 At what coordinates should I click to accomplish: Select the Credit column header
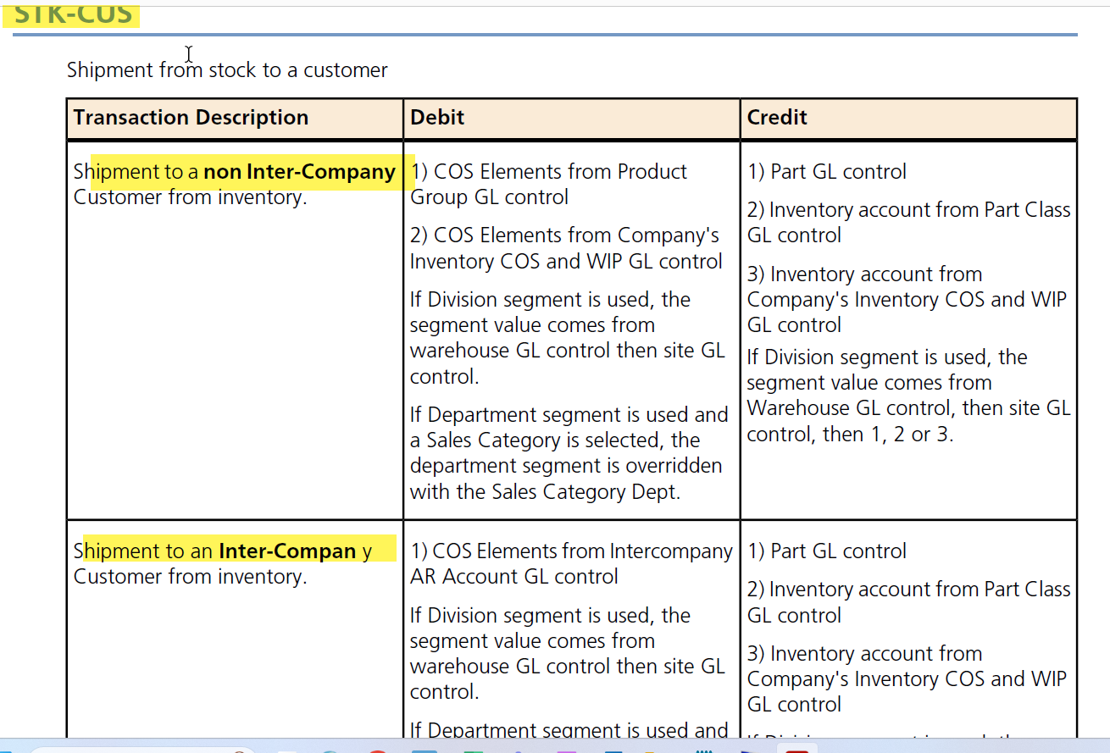777,118
